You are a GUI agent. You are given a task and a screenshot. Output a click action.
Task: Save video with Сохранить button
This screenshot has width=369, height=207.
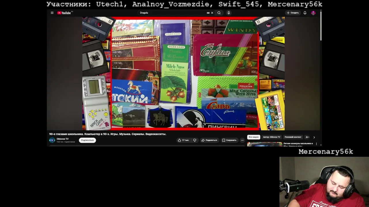tap(229, 140)
